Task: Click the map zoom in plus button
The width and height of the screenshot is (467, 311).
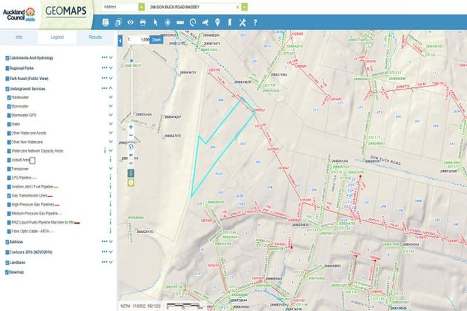Action: coord(131,128)
